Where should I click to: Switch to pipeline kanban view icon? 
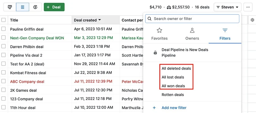point(10,7)
